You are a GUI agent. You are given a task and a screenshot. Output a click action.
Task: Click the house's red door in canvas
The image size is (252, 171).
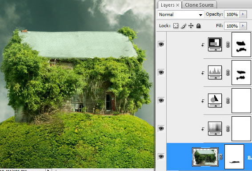(x=113, y=103)
